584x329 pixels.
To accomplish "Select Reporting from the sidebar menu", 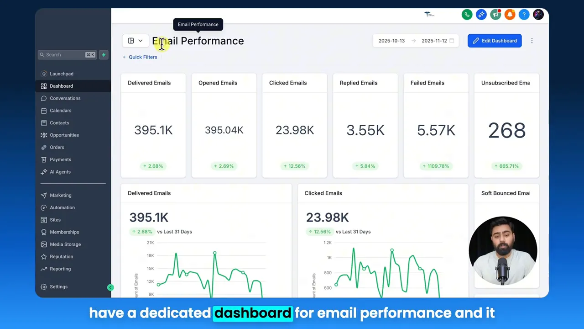I will [60, 269].
